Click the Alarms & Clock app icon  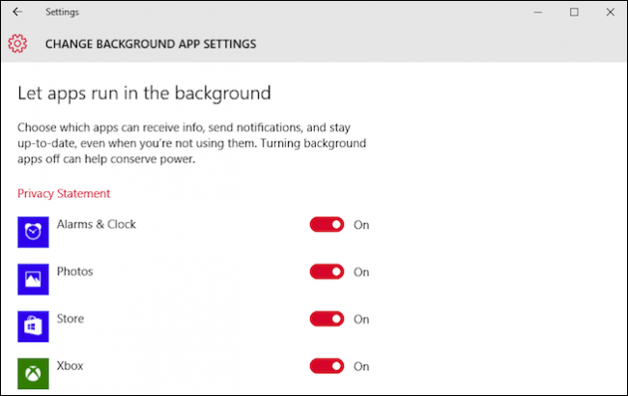click(33, 232)
